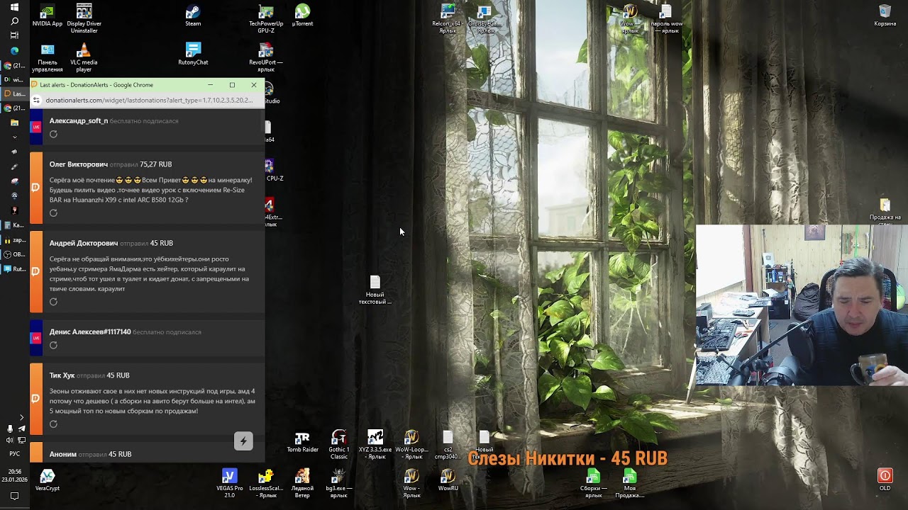Open the Relcon_x64 shortcut
908x510 pixels.
pyautogui.click(x=448, y=18)
